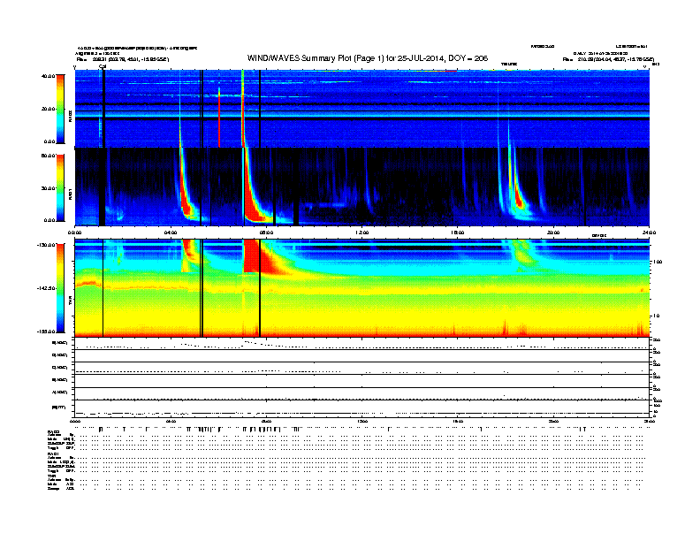Click the RAD2 panel color scale bar
The image size is (700, 541).
coord(60,110)
